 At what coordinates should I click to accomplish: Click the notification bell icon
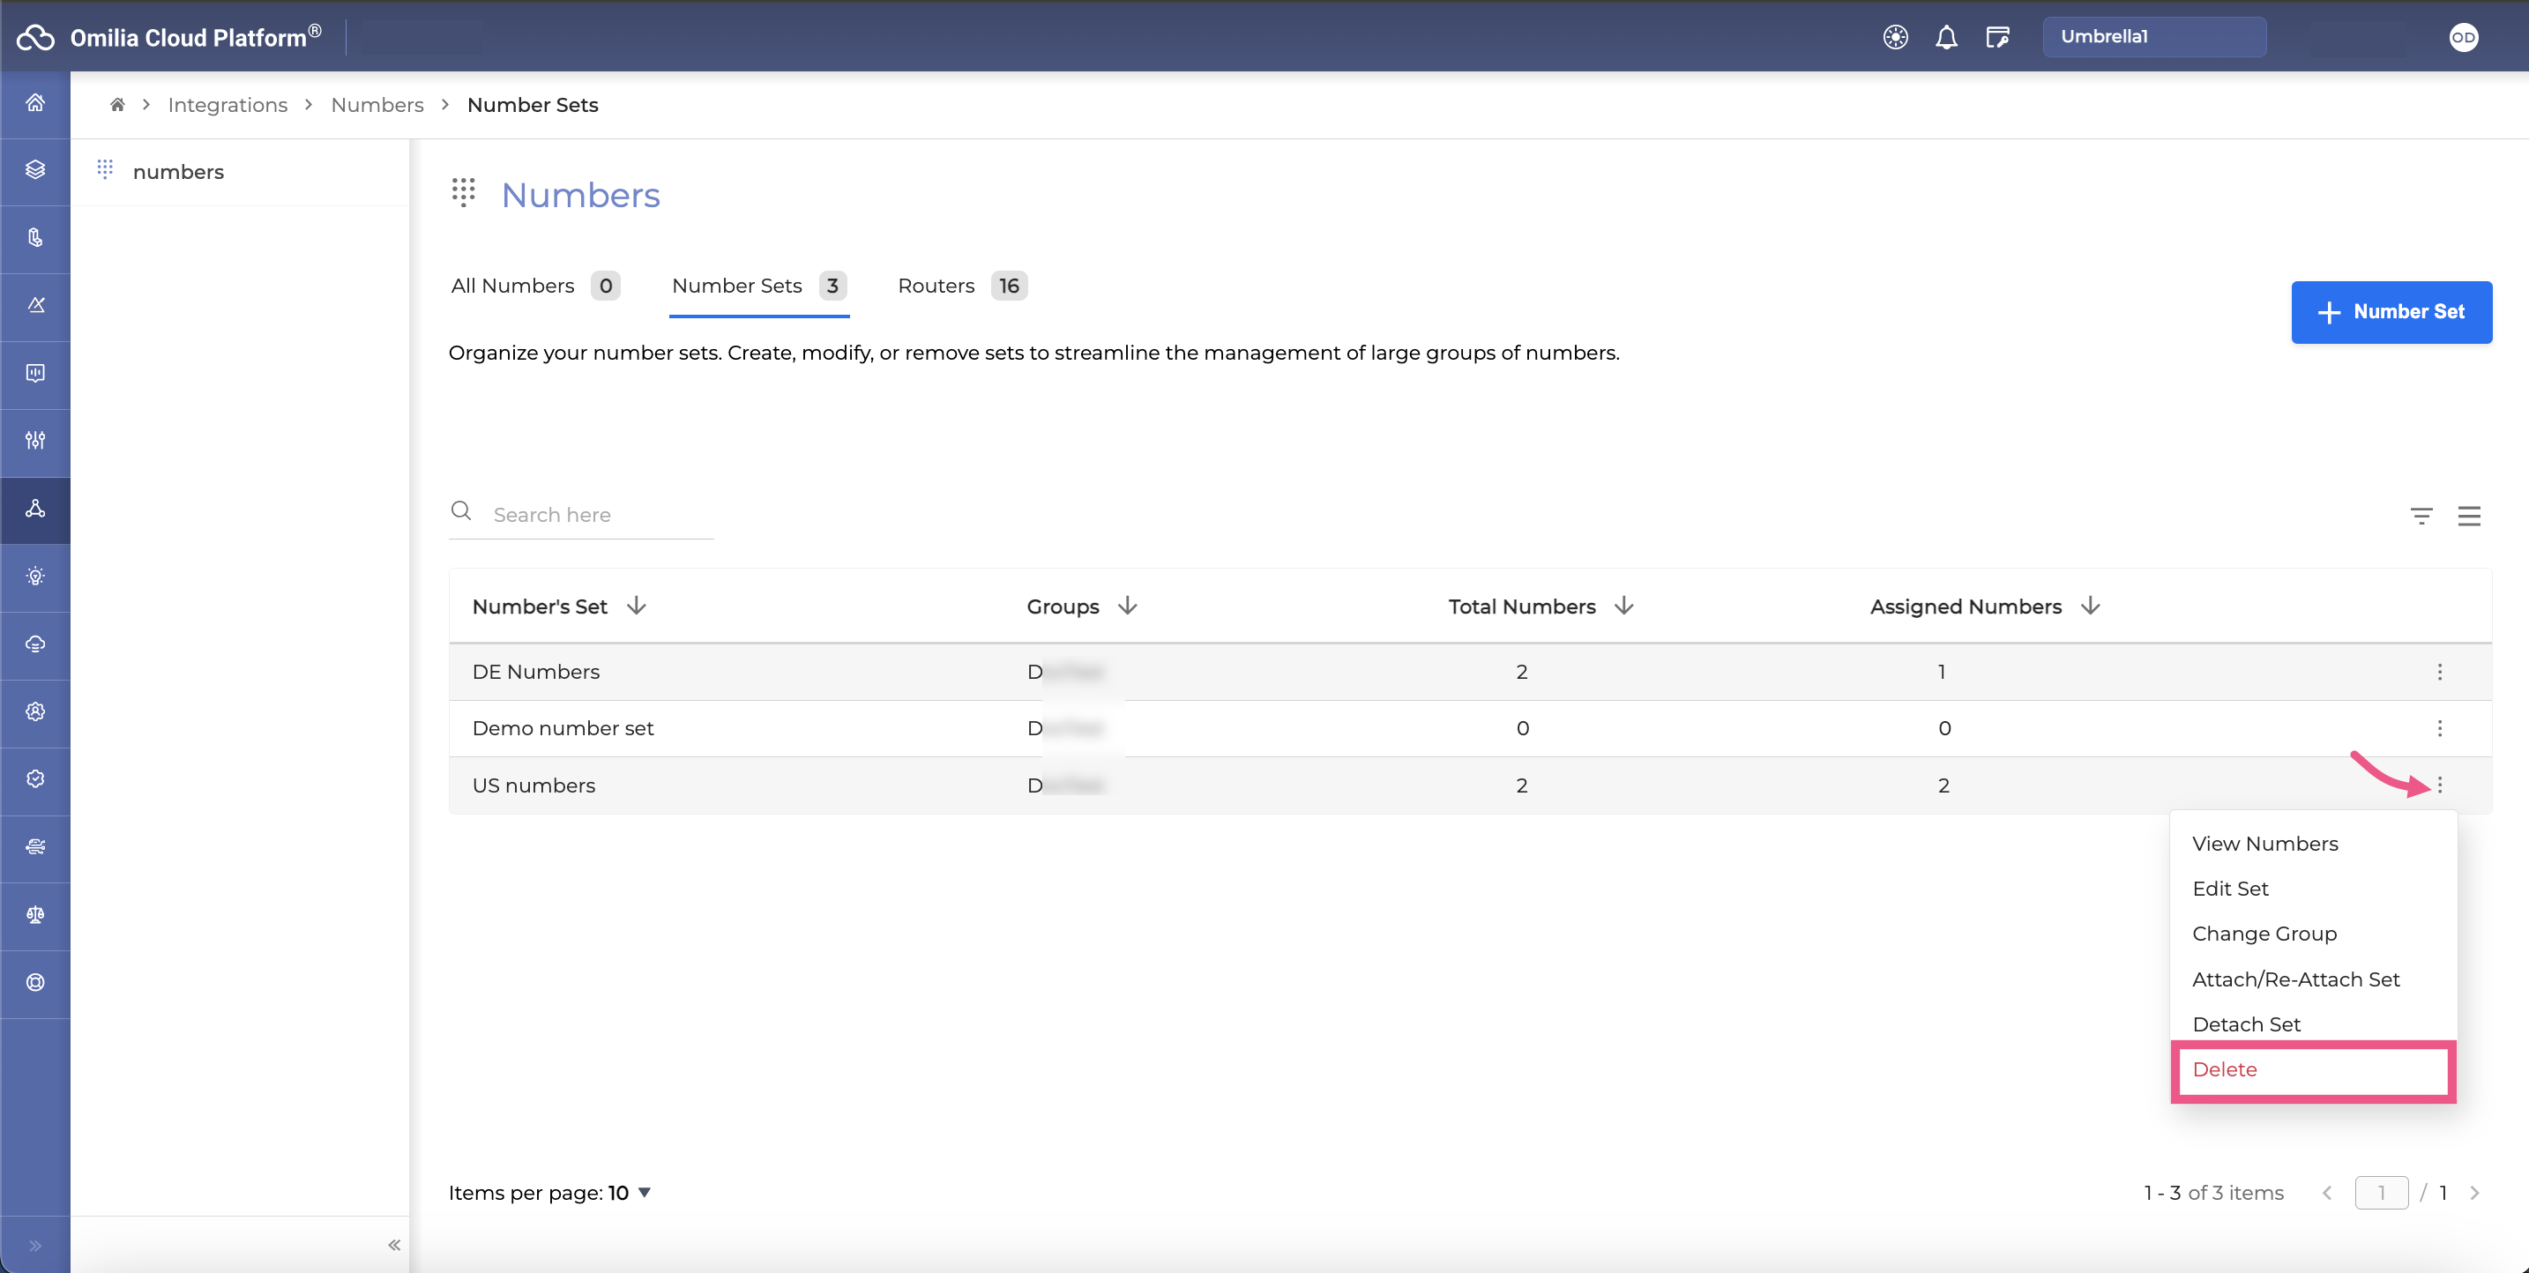pyautogui.click(x=1946, y=37)
